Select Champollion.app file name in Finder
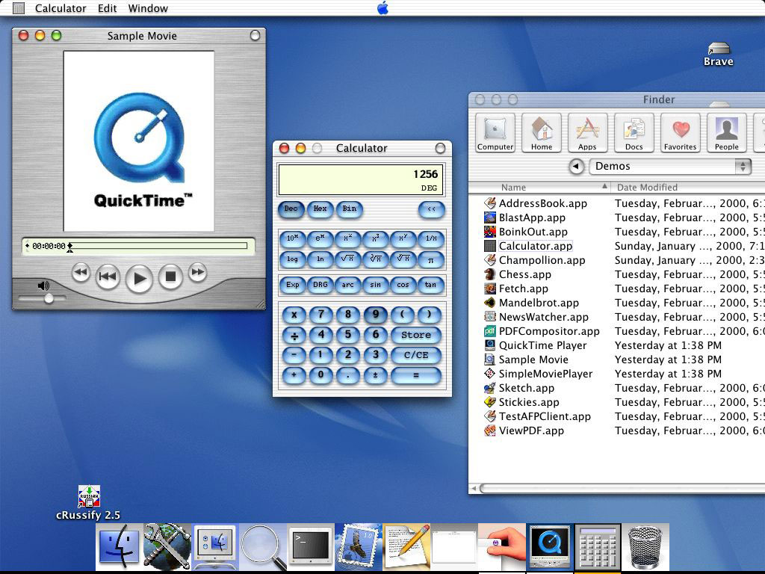Screen dimensions: 765x574 pos(542,260)
